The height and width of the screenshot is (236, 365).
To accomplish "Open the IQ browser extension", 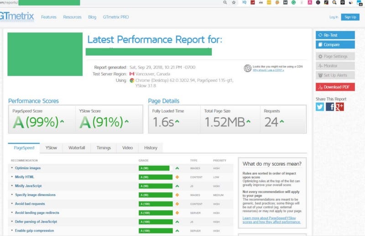I will point(244,2).
